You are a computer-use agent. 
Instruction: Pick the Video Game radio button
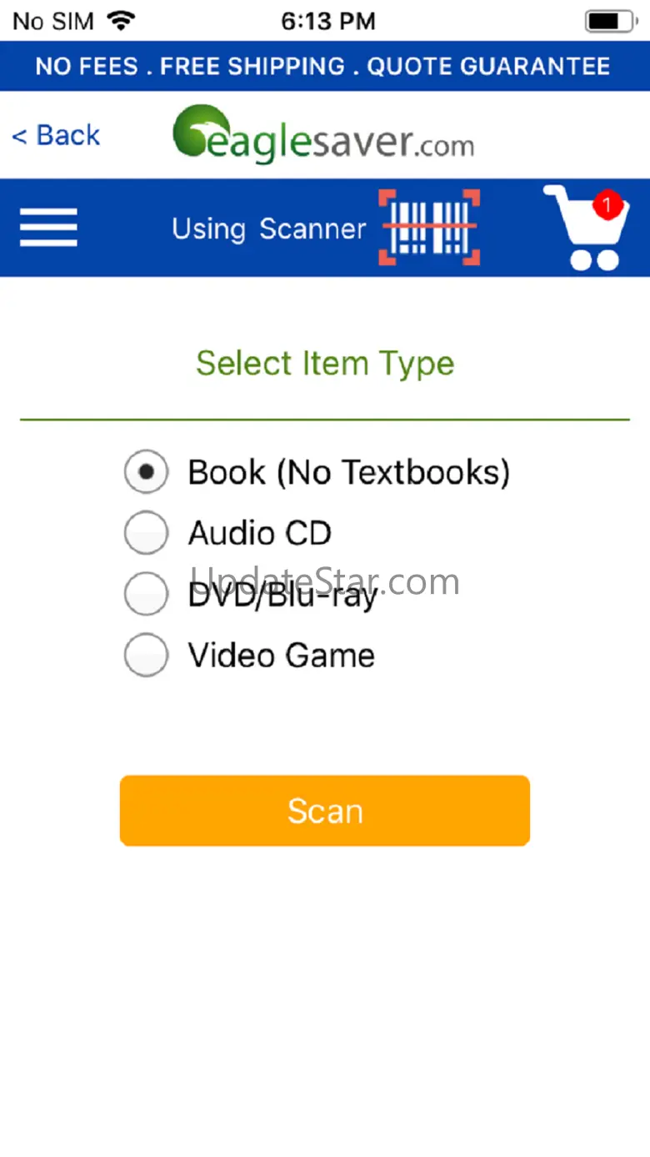point(146,655)
